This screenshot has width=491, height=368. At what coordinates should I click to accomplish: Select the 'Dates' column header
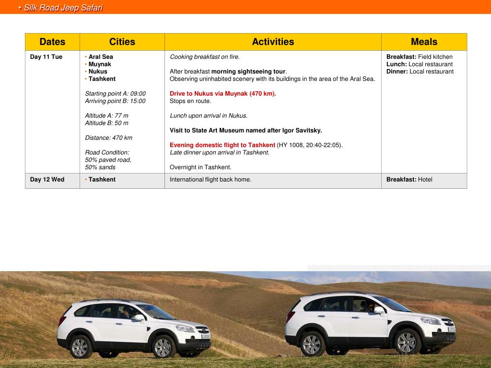(52, 42)
